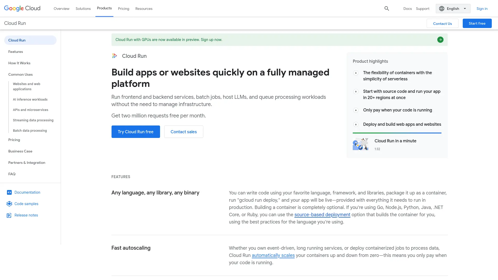Click Sign in

pyautogui.click(x=482, y=9)
